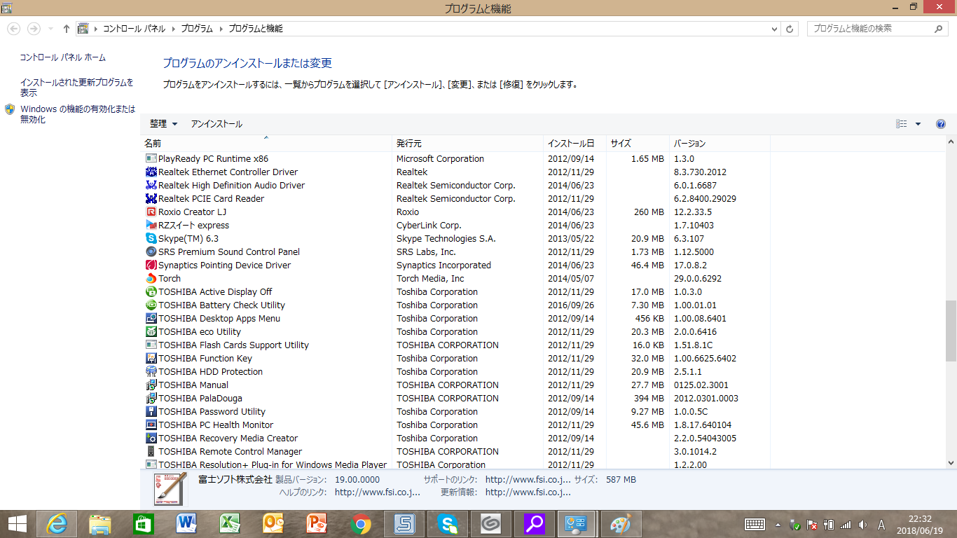This screenshot has width=957, height=538.
Task: Click the refresh button beside address bar
Action: 790,29
